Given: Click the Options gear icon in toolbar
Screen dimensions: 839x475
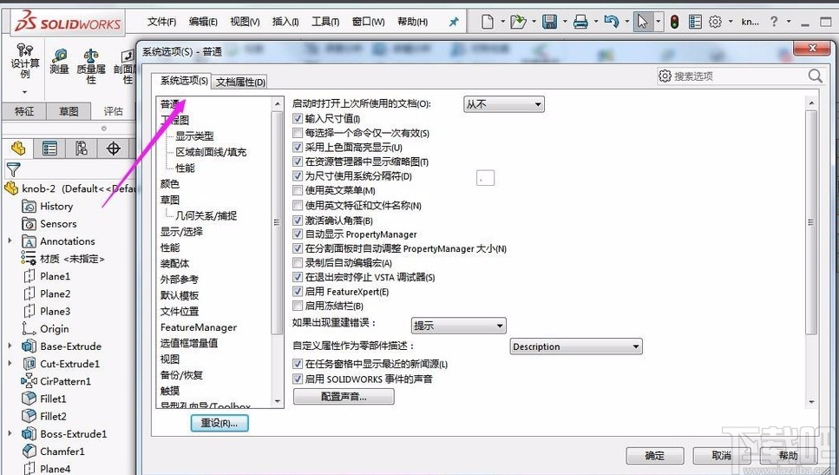Looking at the screenshot, I should coord(716,22).
